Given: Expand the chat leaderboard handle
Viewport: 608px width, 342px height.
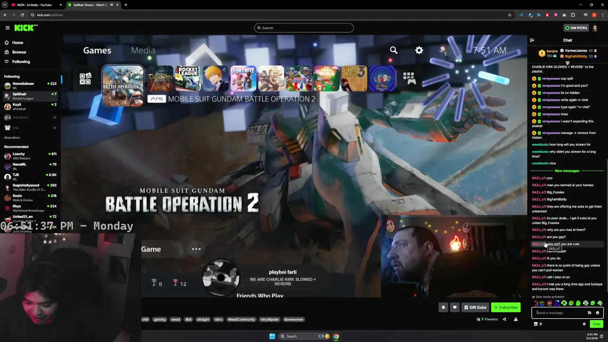Looking at the screenshot, I should coord(568,62).
